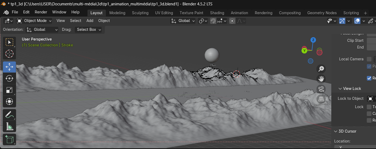Screen dimensions: 376x149
Task: Pick the Scale tool
Action: 9,90
